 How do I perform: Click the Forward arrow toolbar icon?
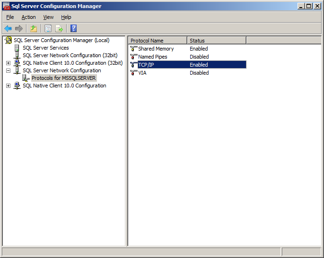click(x=19, y=28)
